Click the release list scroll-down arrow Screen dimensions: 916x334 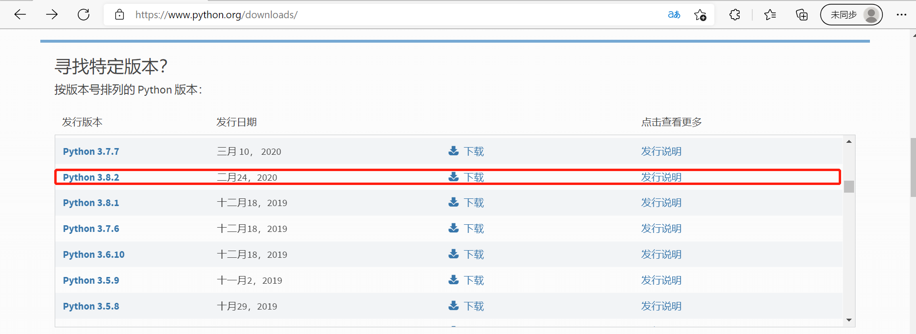point(849,320)
